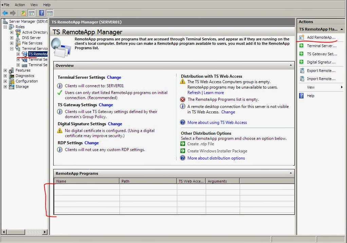
Task: Select the Configuration tree item
Action: 26,81
